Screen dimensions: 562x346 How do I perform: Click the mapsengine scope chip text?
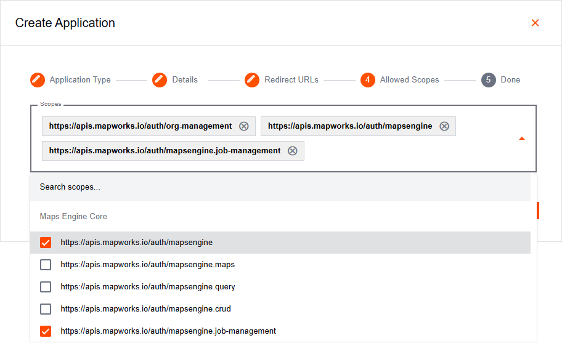pos(350,126)
